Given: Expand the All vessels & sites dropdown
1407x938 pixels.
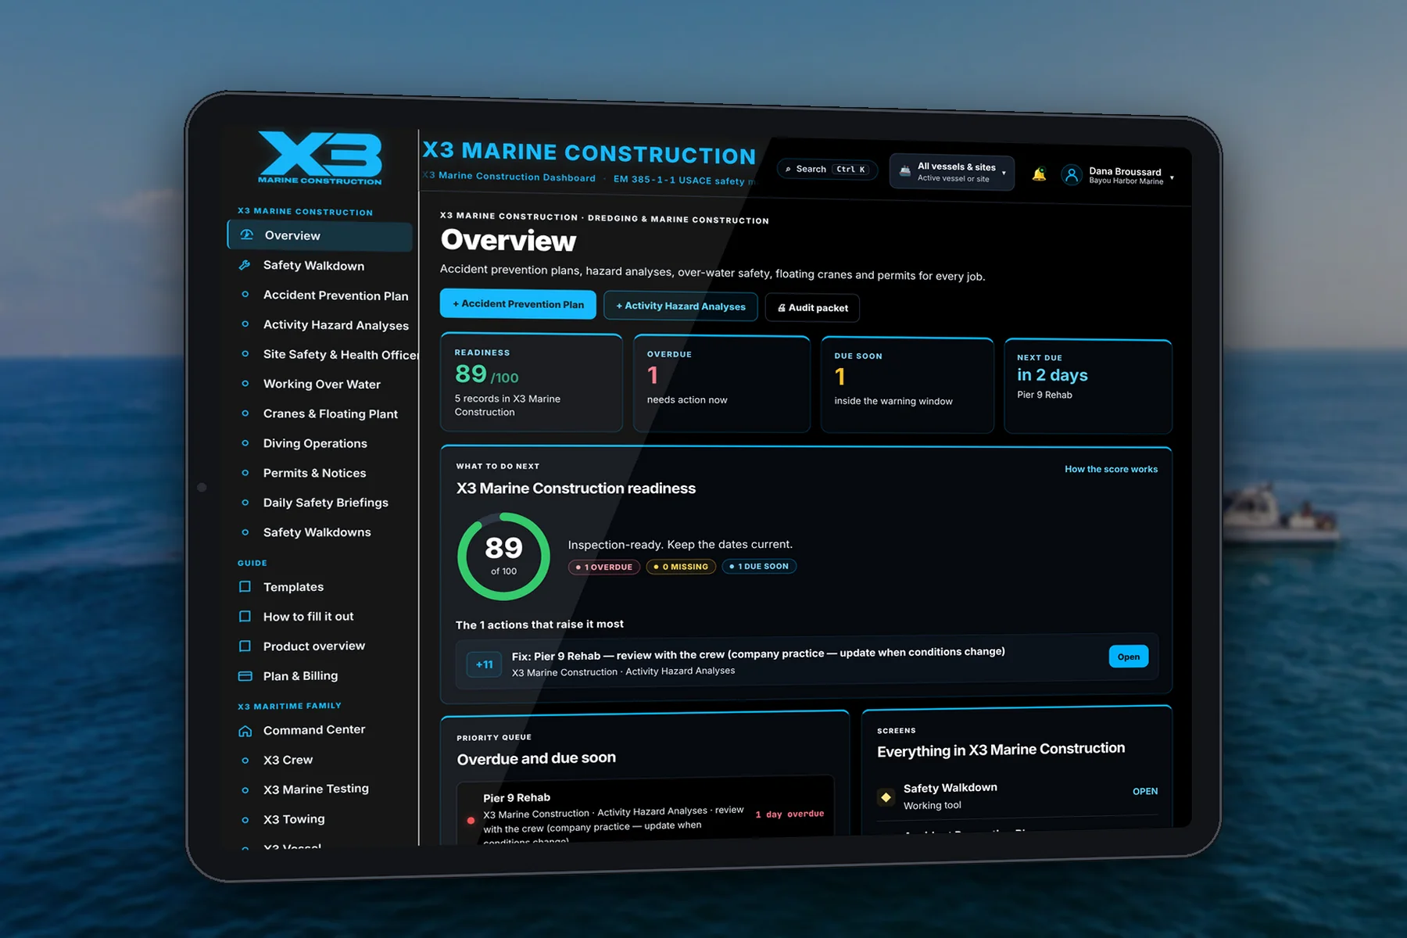Looking at the screenshot, I should 952,172.
